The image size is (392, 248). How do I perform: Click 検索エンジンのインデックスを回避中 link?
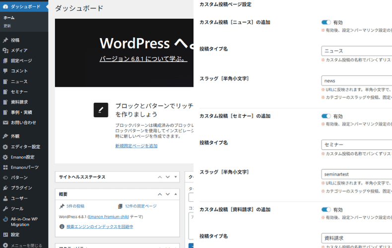point(100,227)
